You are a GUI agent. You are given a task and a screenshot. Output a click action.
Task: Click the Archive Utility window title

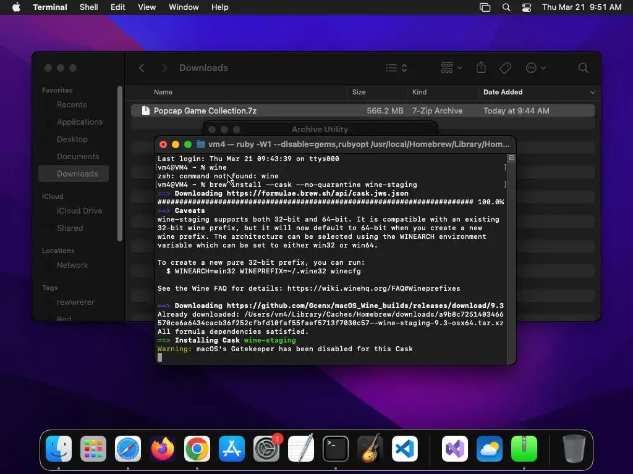pos(320,130)
